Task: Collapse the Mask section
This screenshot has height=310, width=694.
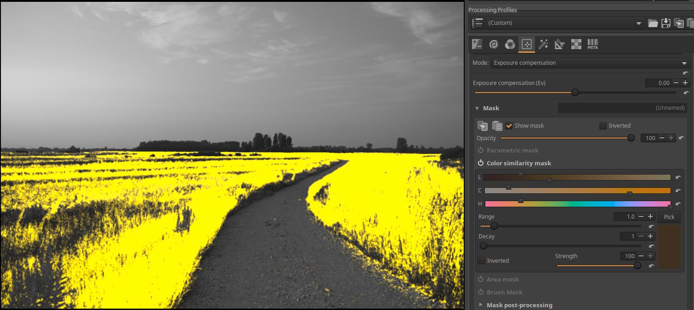Action: point(477,108)
